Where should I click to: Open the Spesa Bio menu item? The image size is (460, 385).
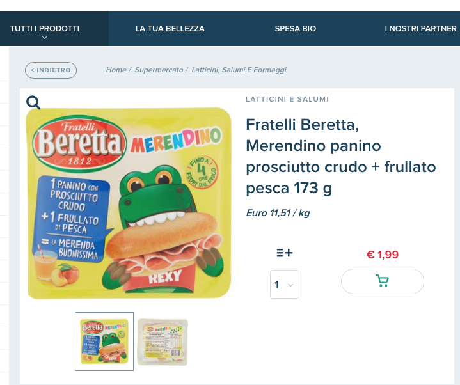[296, 29]
